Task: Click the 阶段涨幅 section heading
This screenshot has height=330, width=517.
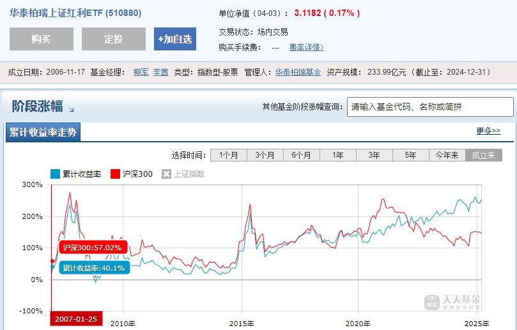Action: (38, 107)
